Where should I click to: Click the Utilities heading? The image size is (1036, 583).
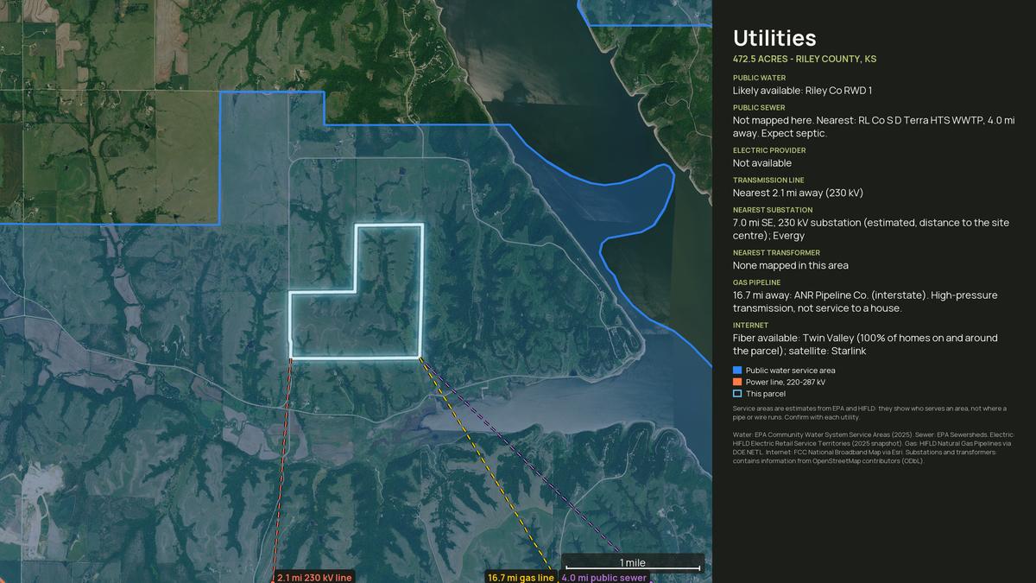coord(774,38)
